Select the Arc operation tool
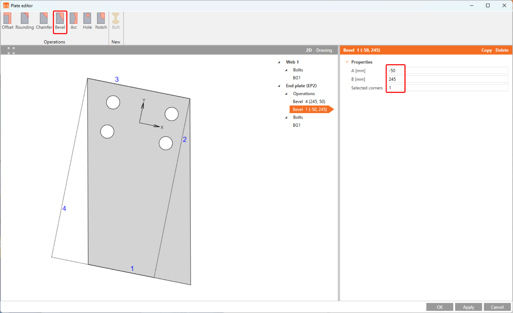This screenshot has width=513, height=313. click(x=73, y=21)
